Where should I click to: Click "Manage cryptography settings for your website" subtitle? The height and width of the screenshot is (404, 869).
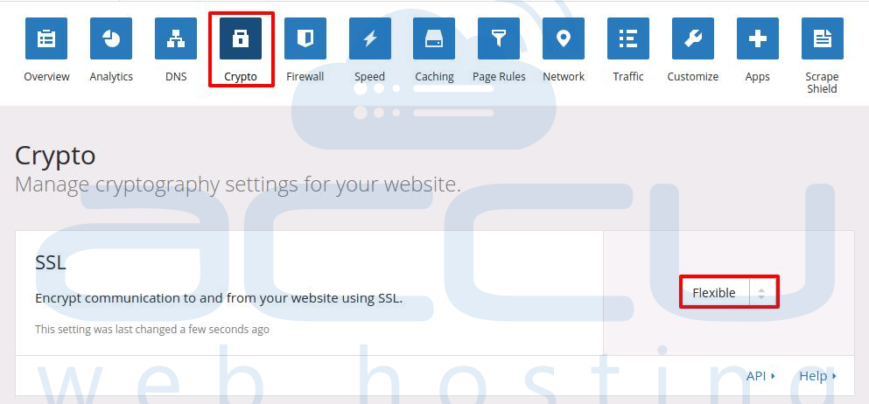click(x=238, y=185)
